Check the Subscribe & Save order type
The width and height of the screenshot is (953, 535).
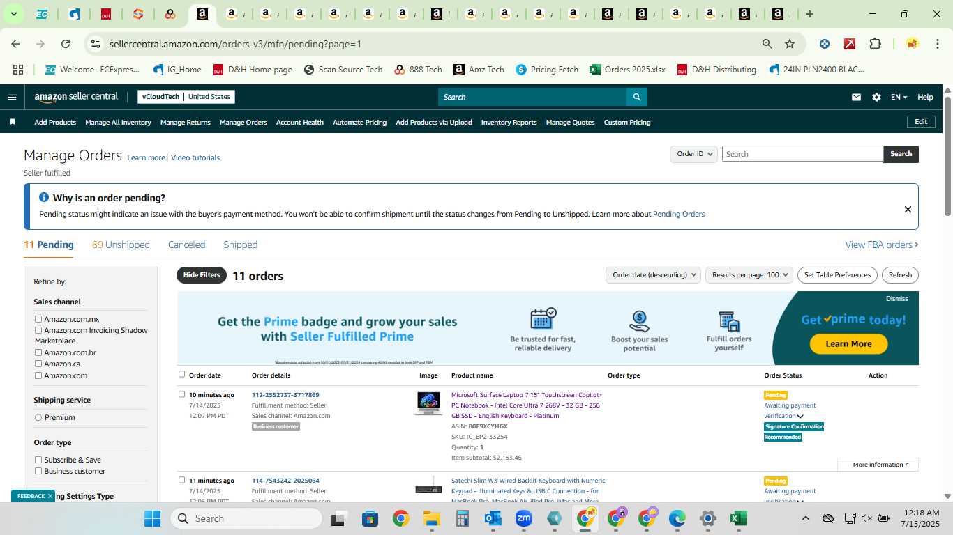[x=38, y=460]
